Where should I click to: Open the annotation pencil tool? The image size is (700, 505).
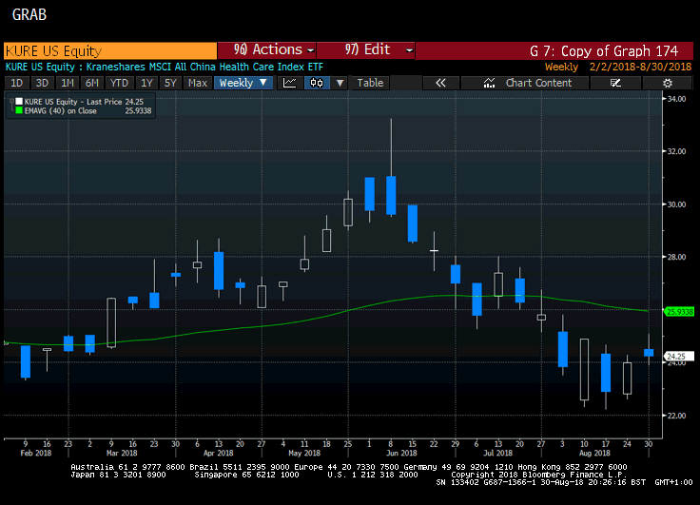point(615,83)
